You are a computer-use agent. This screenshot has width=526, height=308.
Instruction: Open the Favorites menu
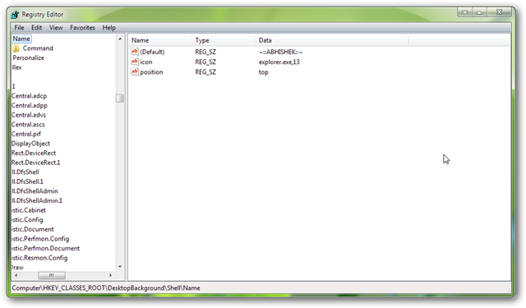pyautogui.click(x=82, y=27)
